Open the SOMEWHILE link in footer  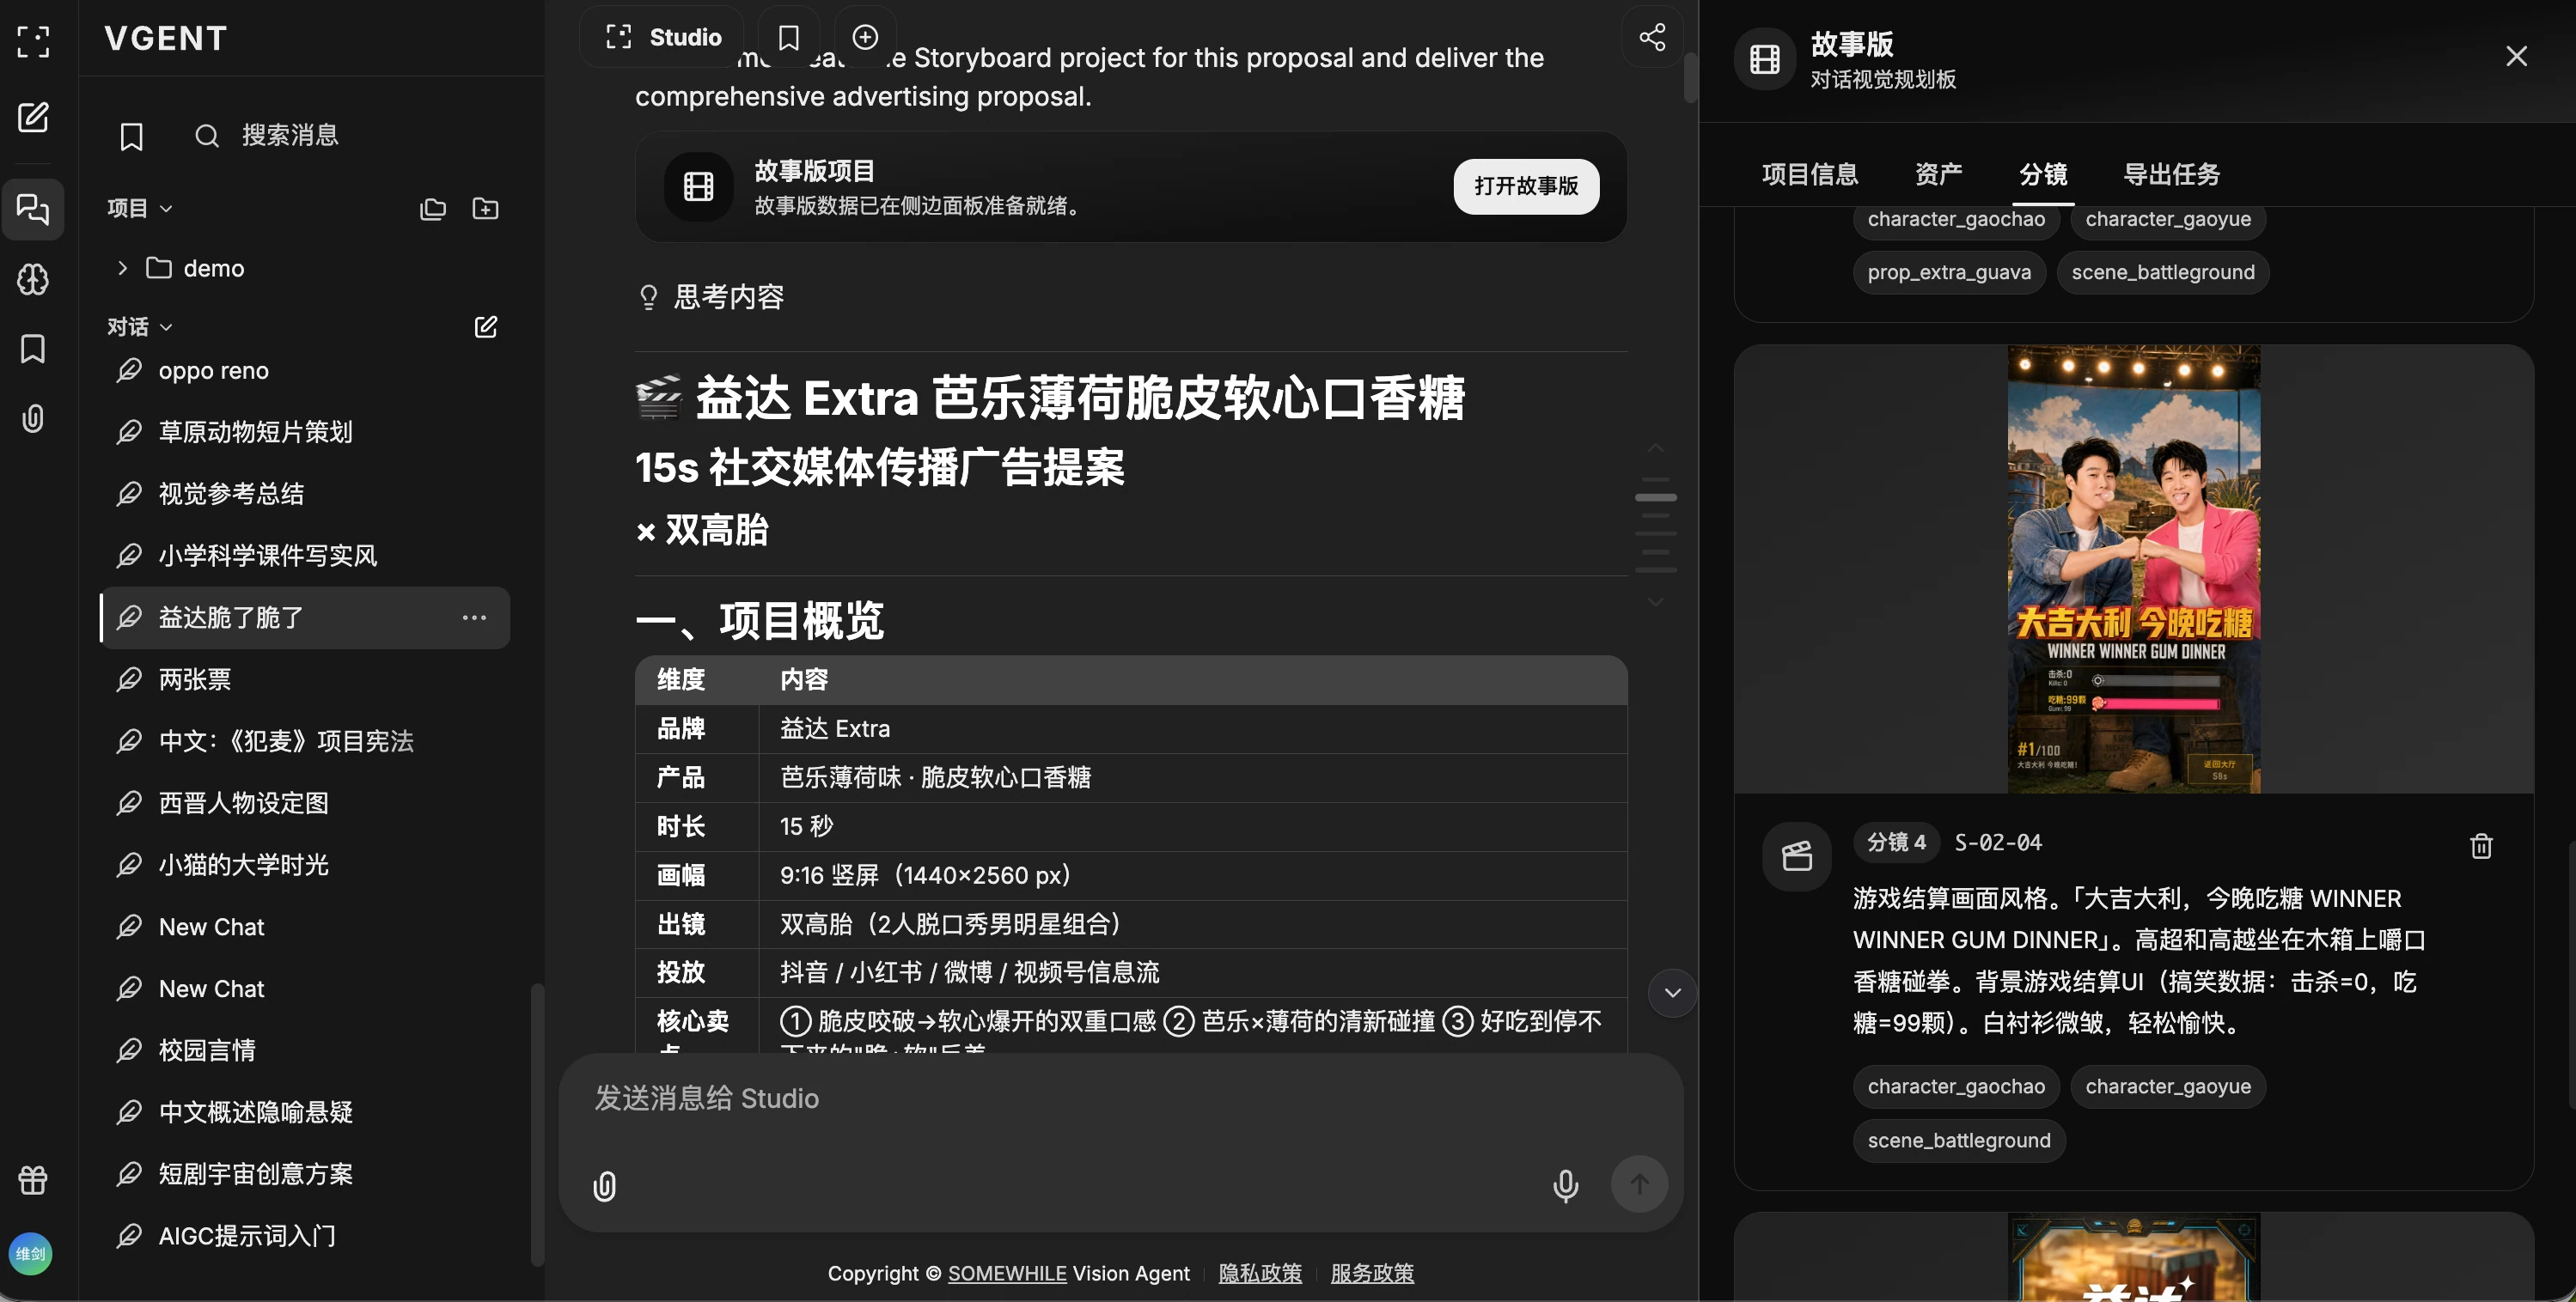pos(1006,1273)
